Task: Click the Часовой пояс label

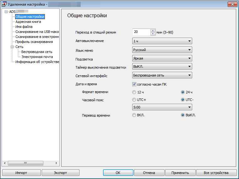Action: pos(93,100)
